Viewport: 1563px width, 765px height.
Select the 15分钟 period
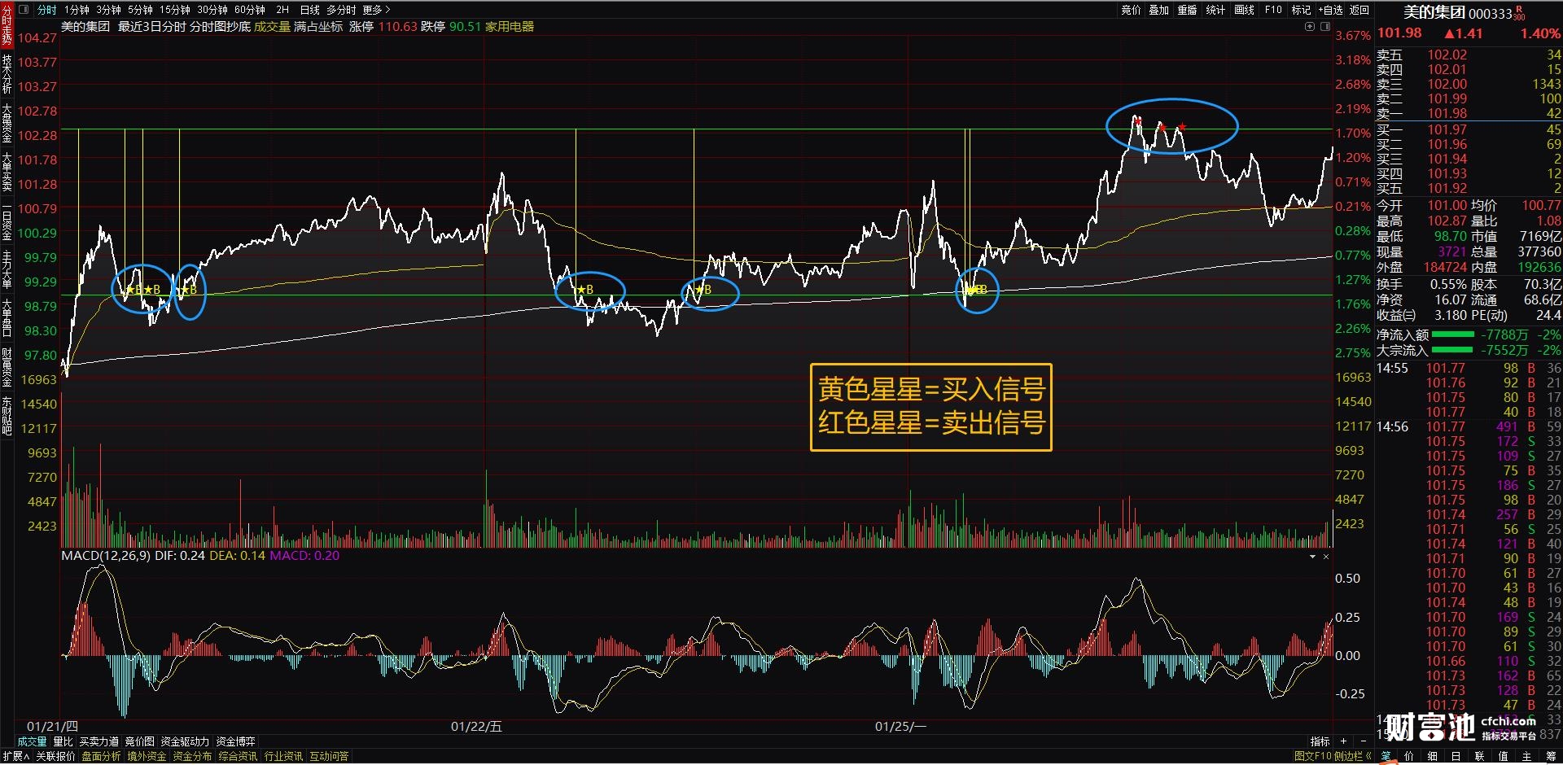tap(174, 10)
